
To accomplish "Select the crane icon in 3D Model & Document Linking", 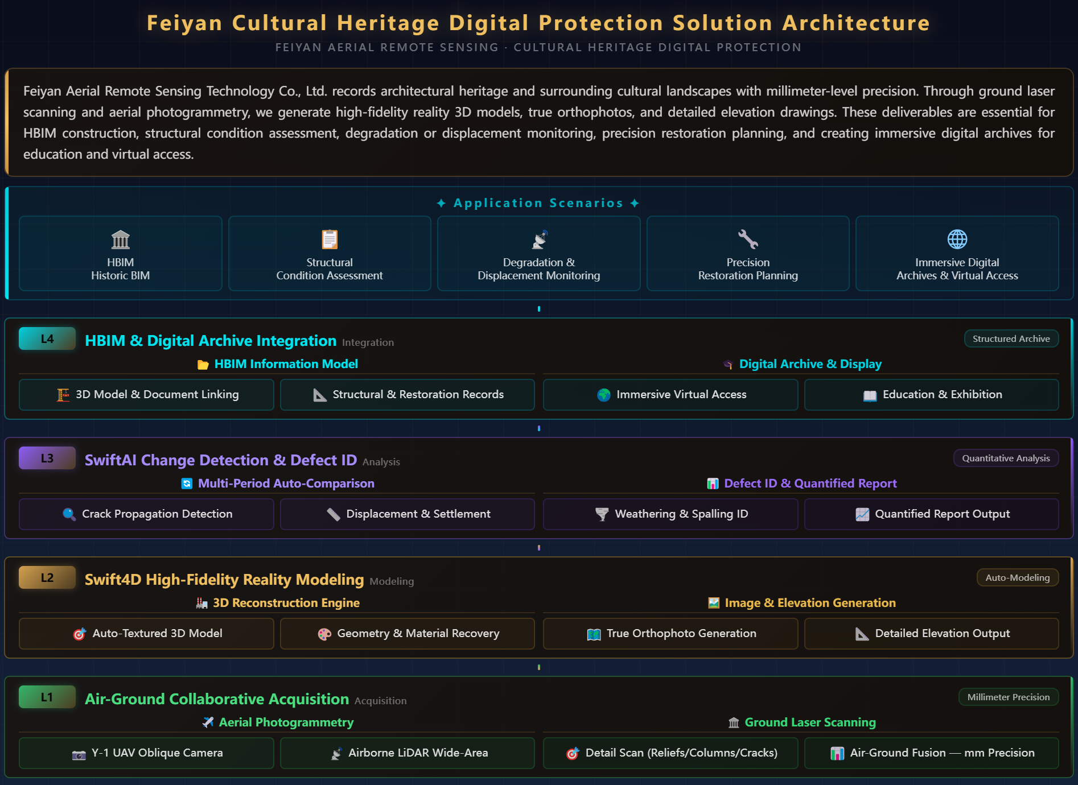I will 63,395.
